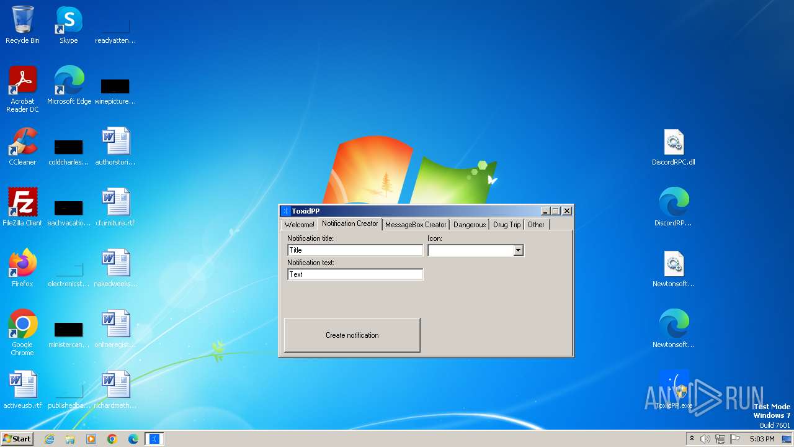
Task: Select the Google Chrome desktop shortcut
Action: (22, 333)
